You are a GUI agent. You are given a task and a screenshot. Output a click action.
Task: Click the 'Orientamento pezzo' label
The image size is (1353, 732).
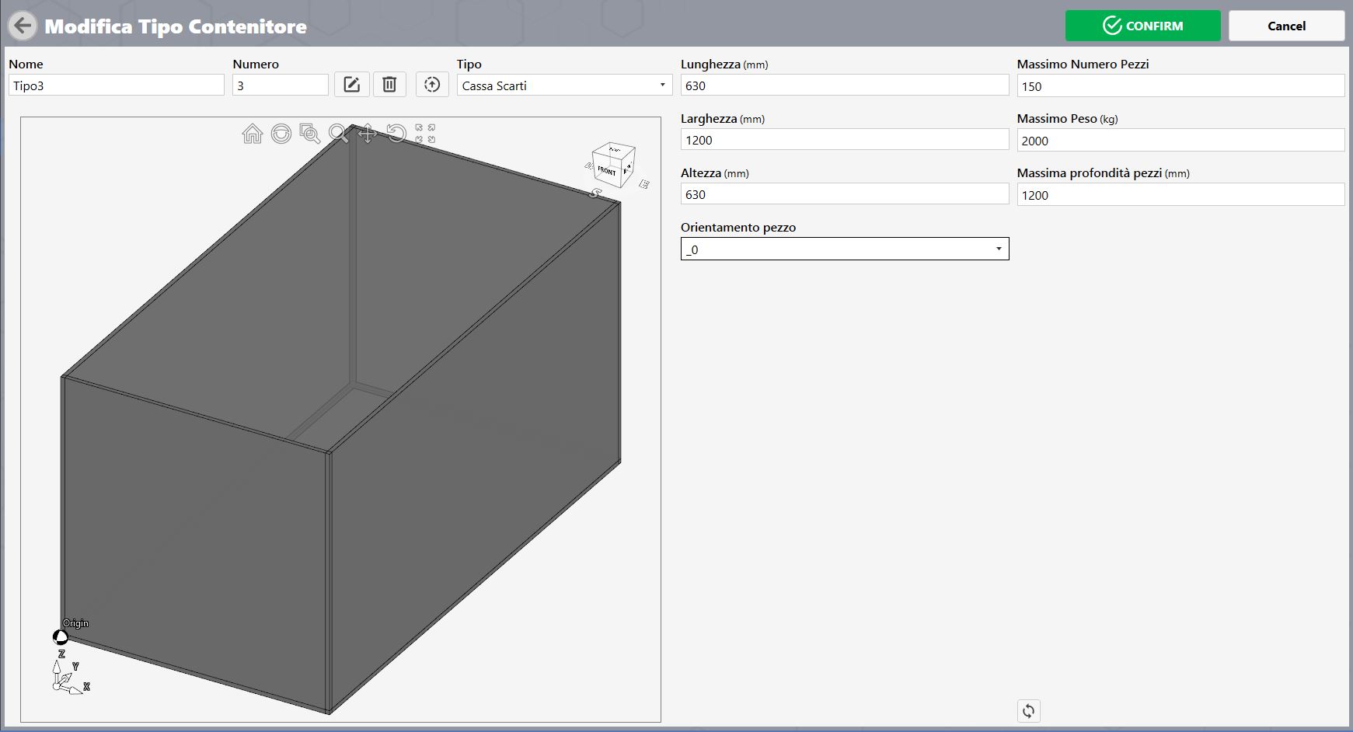[x=738, y=228]
